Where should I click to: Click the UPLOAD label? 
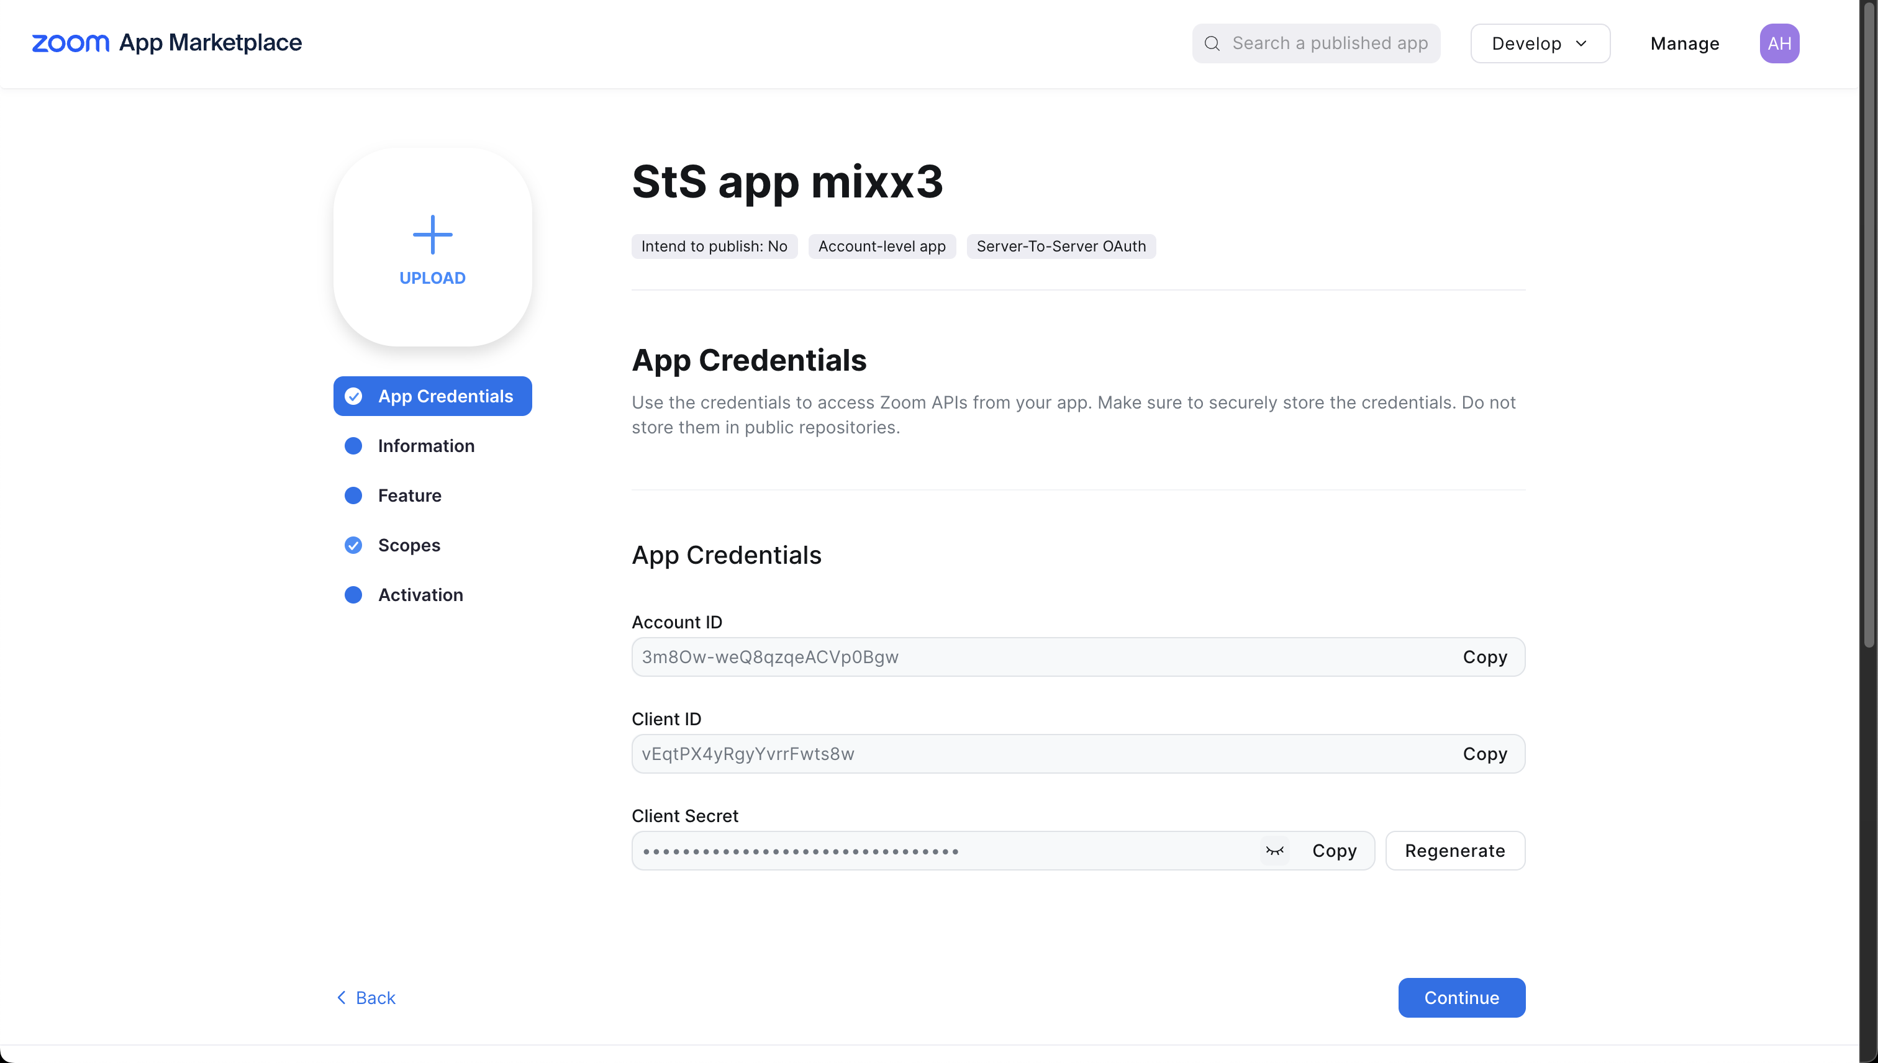click(x=432, y=278)
